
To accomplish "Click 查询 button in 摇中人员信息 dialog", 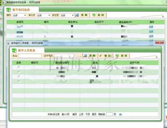I will pyautogui.click(x=90, y=56).
